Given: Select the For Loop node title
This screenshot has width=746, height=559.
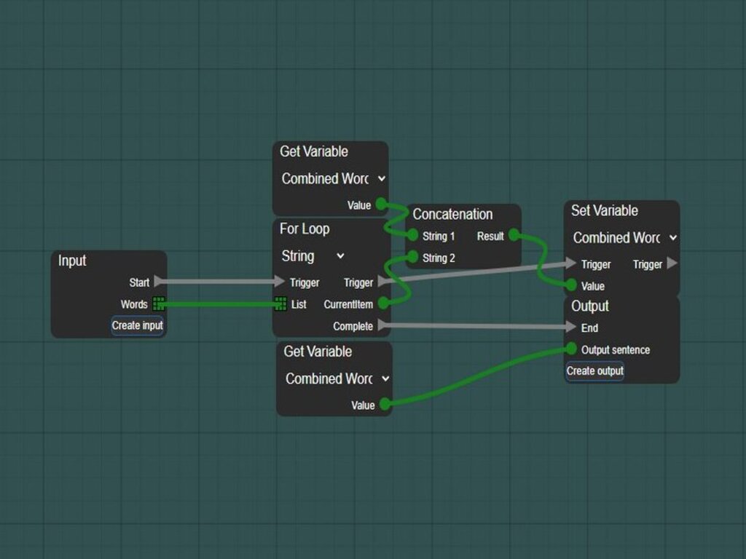Looking at the screenshot, I should coord(305,229).
